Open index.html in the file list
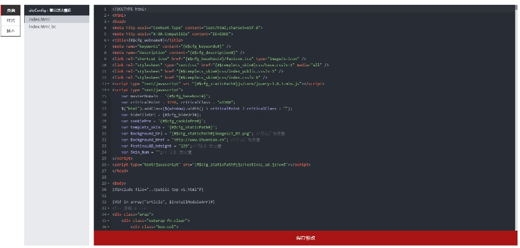The image size is (520, 248). point(40,19)
